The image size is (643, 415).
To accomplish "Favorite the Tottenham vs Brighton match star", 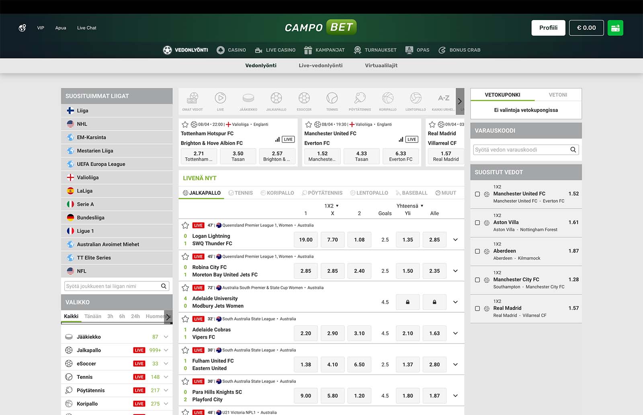I will click(185, 124).
